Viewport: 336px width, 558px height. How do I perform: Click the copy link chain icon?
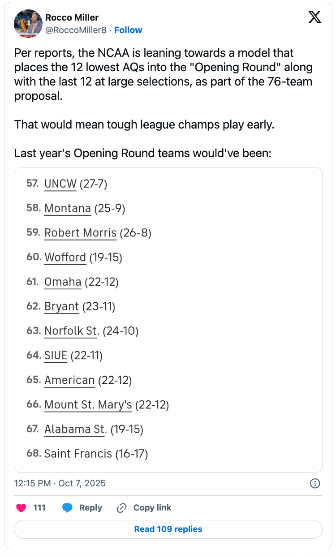[121, 508]
